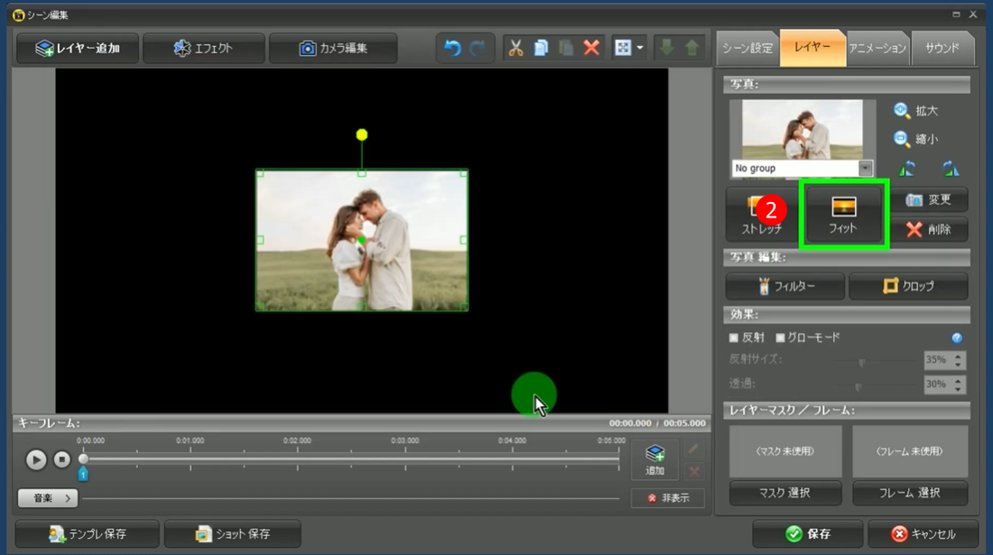The width and height of the screenshot is (993, 555).
Task: Open the サウンド tab
Action: pyautogui.click(x=942, y=48)
